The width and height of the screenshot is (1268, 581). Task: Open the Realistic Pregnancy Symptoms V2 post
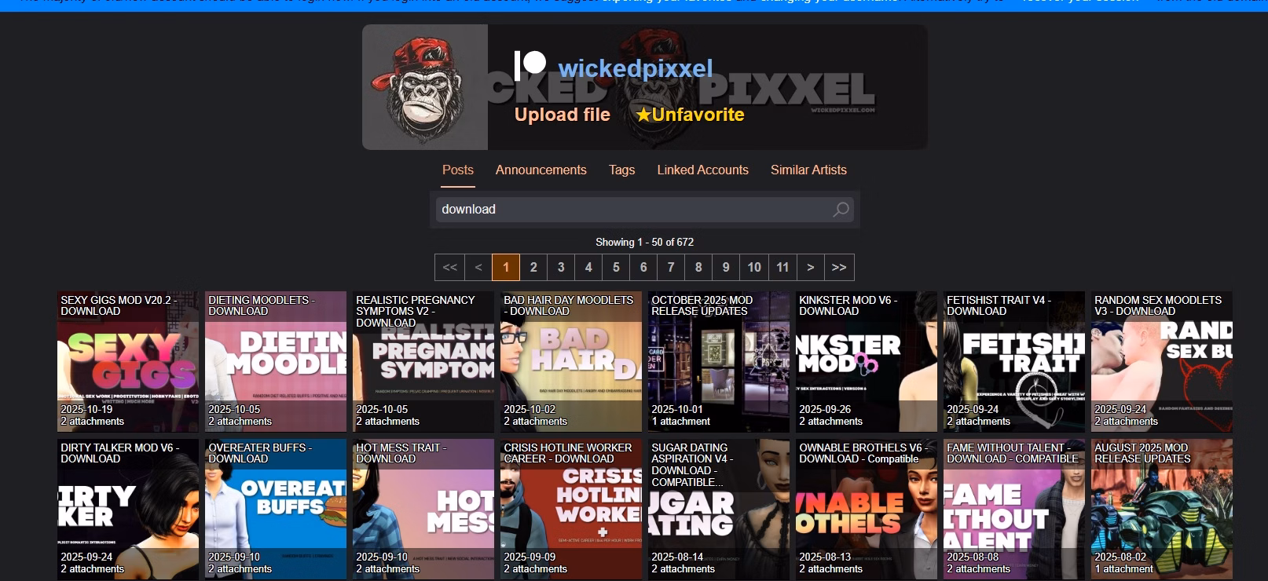(423, 362)
